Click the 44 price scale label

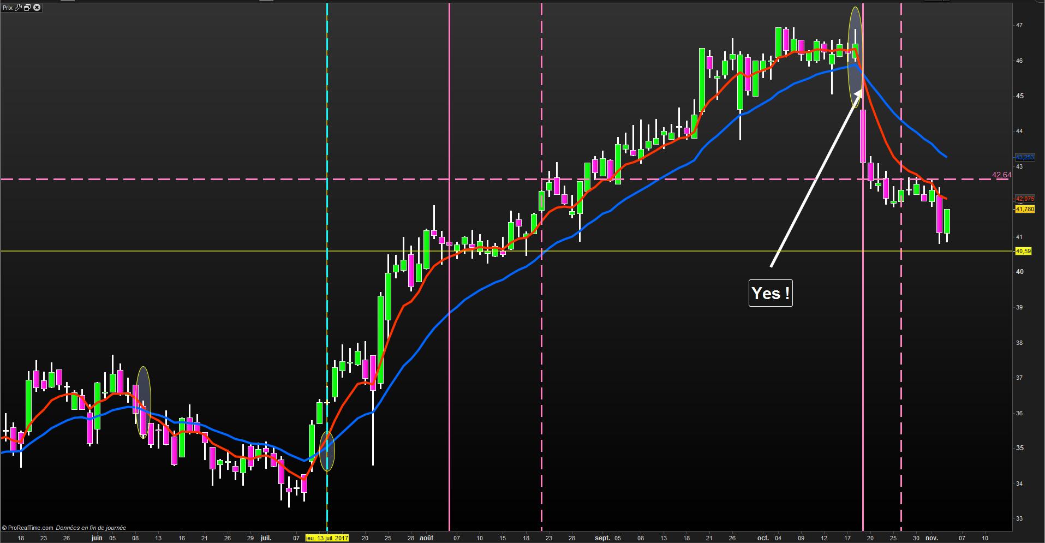(1019, 131)
